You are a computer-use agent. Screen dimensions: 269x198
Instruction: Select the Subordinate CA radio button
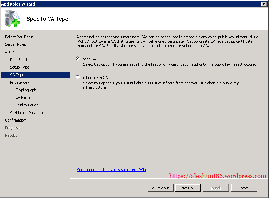point(78,77)
